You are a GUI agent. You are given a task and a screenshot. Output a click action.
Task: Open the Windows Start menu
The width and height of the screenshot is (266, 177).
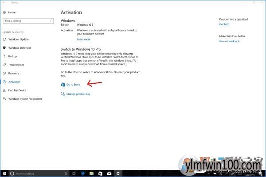(x=4, y=173)
